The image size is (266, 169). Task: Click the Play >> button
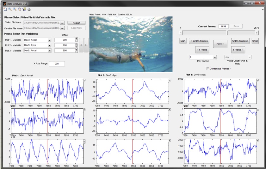pyautogui.click(x=220, y=44)
